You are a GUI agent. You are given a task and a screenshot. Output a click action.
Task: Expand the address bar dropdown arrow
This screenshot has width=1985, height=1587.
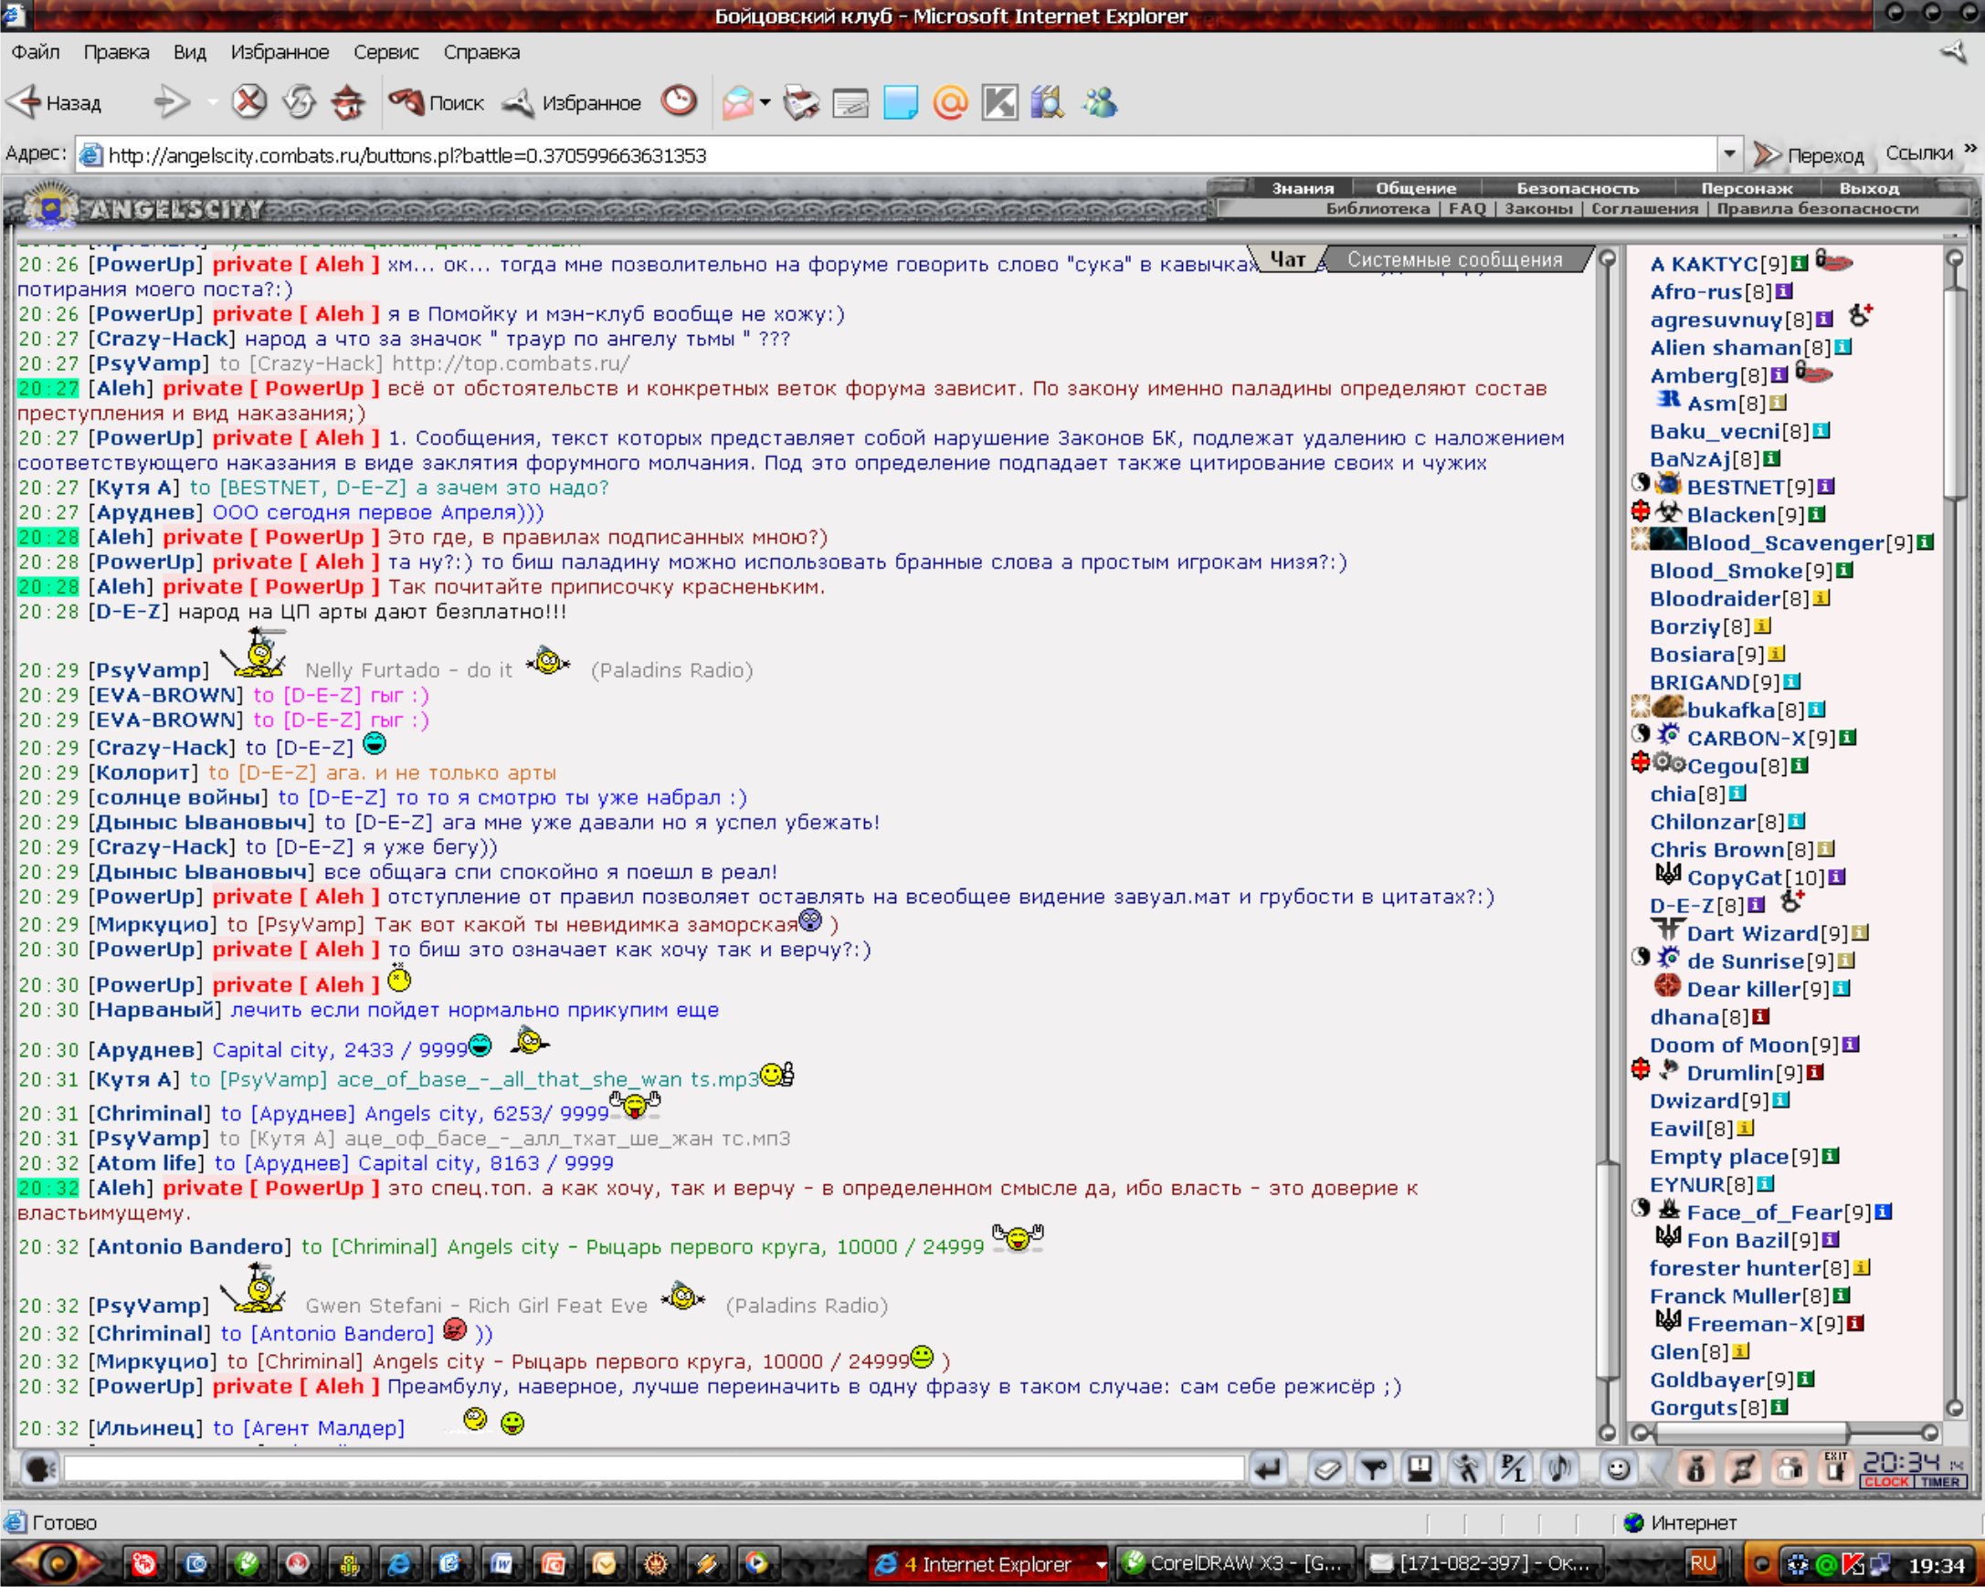1729,153
